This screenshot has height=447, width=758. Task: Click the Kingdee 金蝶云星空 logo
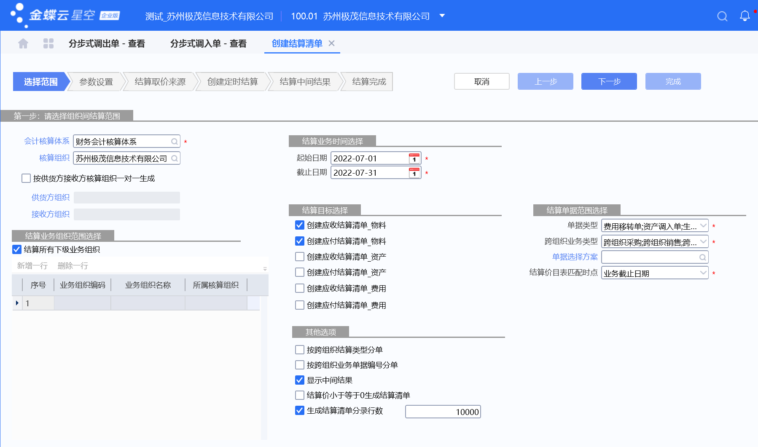pos(65,16)
